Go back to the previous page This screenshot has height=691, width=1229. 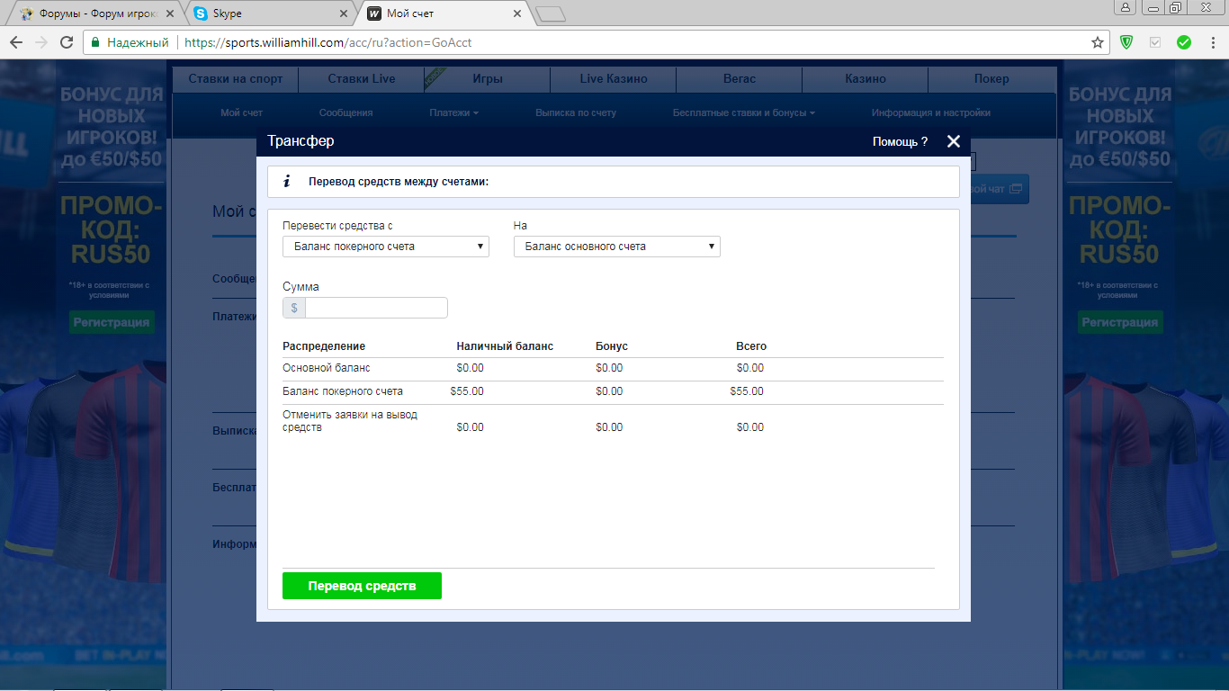click(x=15, y=42)
